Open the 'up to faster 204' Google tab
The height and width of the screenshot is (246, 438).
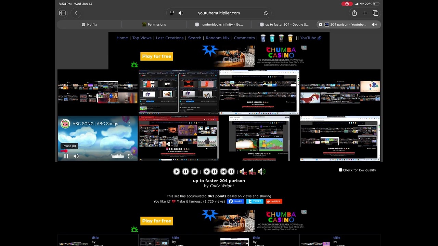tap(284, 25)
